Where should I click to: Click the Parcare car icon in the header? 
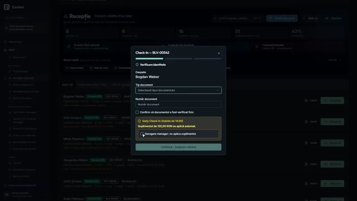[327, 18]
